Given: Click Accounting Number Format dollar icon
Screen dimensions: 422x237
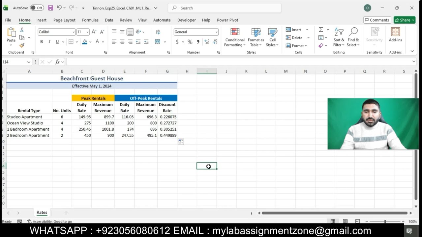Looking at the screenshot, I should point(177,42).
